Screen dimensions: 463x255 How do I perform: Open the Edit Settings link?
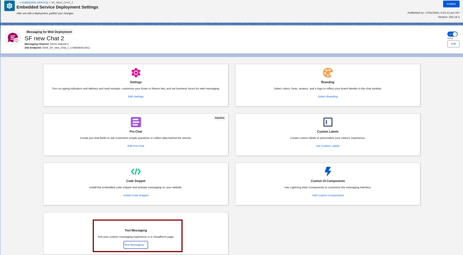pos(136,97)
